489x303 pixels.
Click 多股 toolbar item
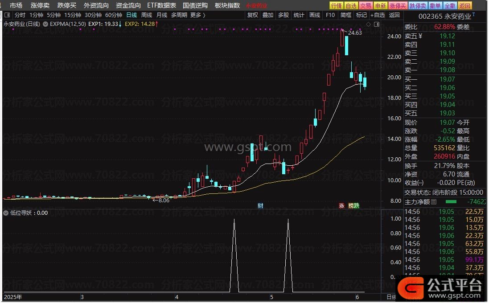pyautogui.click(x=284, y=15)
